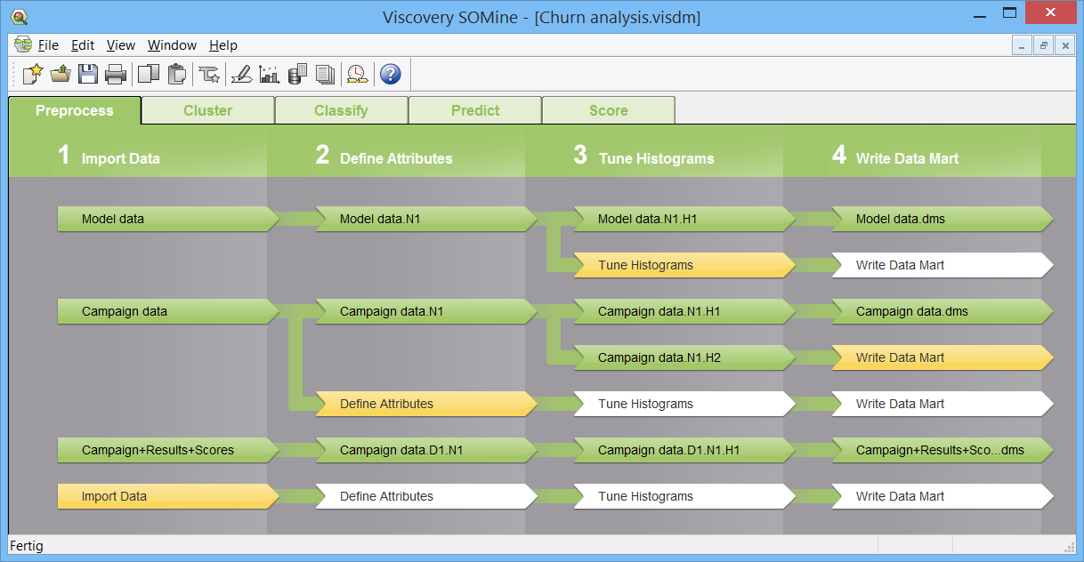Click white 'Tune Histograms' right of yellow Define Attributes
Image resolution: width=1084 pixels, height=562 pixels.
(x=684, y=404)
